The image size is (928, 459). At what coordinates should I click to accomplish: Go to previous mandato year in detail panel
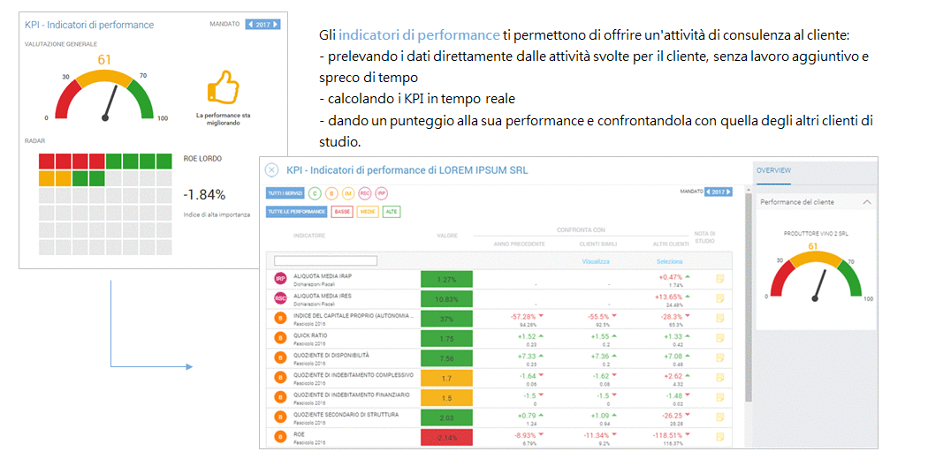click(709, 192)
